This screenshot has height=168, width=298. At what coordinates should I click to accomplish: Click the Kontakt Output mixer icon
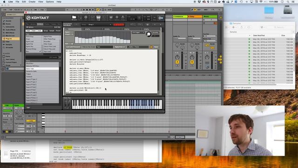(x=92, y=18)
